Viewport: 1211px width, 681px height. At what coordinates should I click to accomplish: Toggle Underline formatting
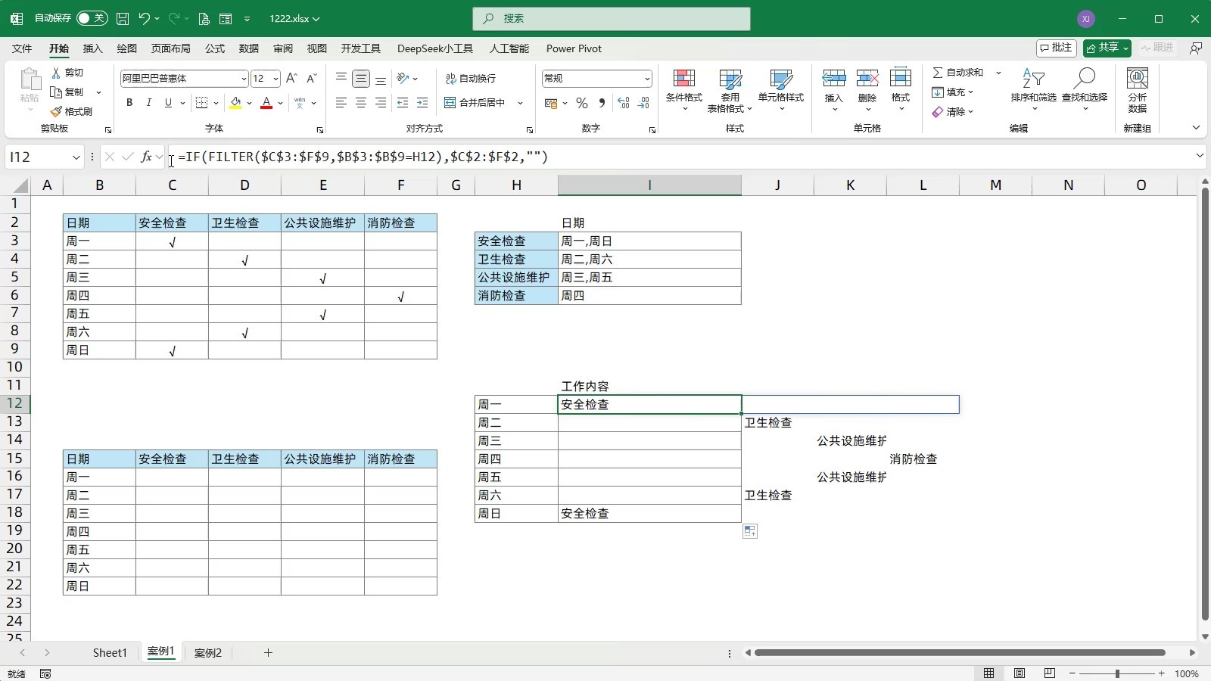click(x=167, y=103)
